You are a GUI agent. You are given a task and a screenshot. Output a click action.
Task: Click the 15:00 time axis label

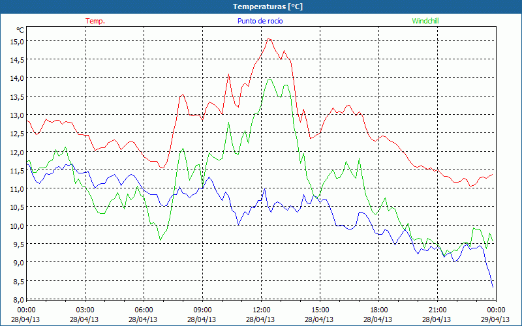coord(320,310)
